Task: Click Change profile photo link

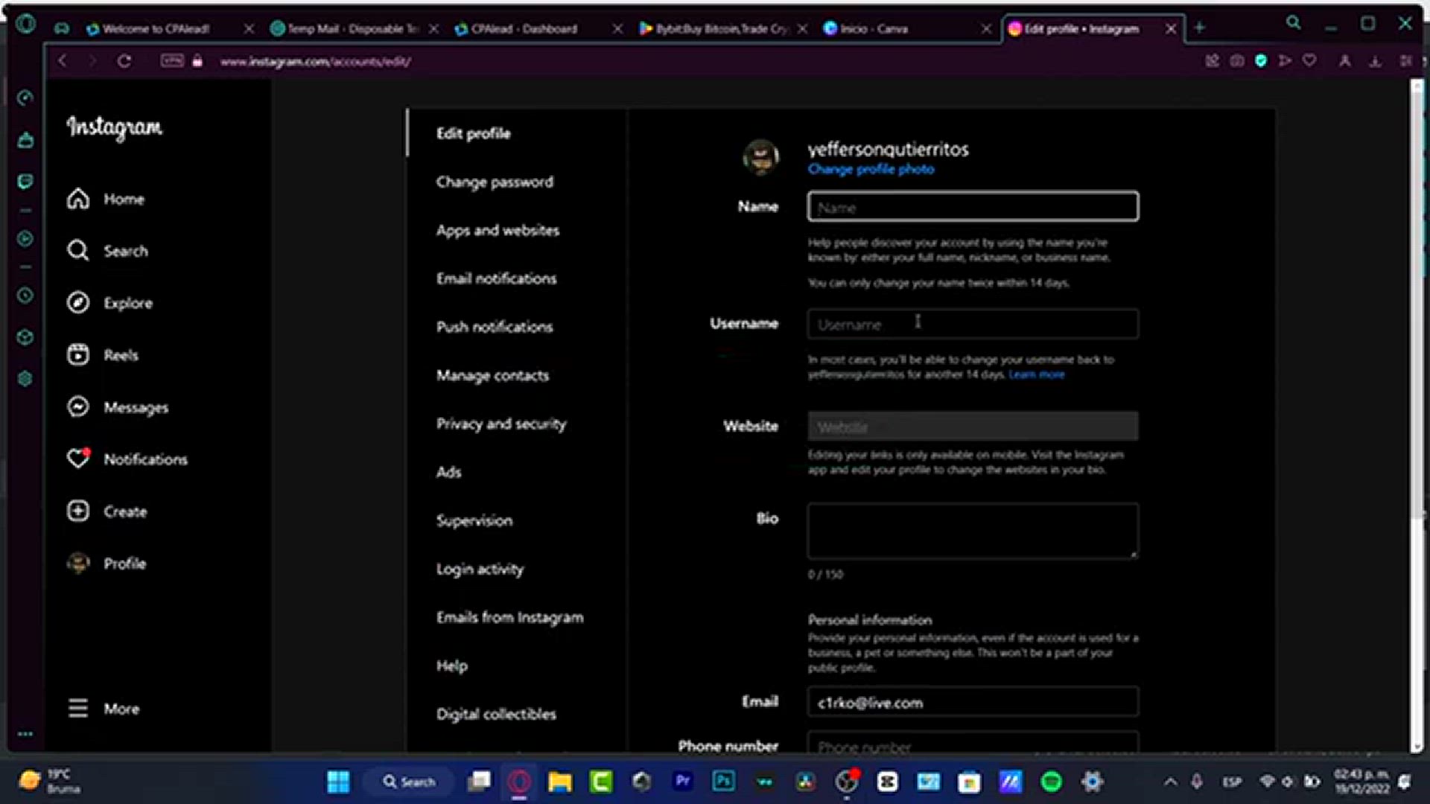Action: (x=871, y=169)
